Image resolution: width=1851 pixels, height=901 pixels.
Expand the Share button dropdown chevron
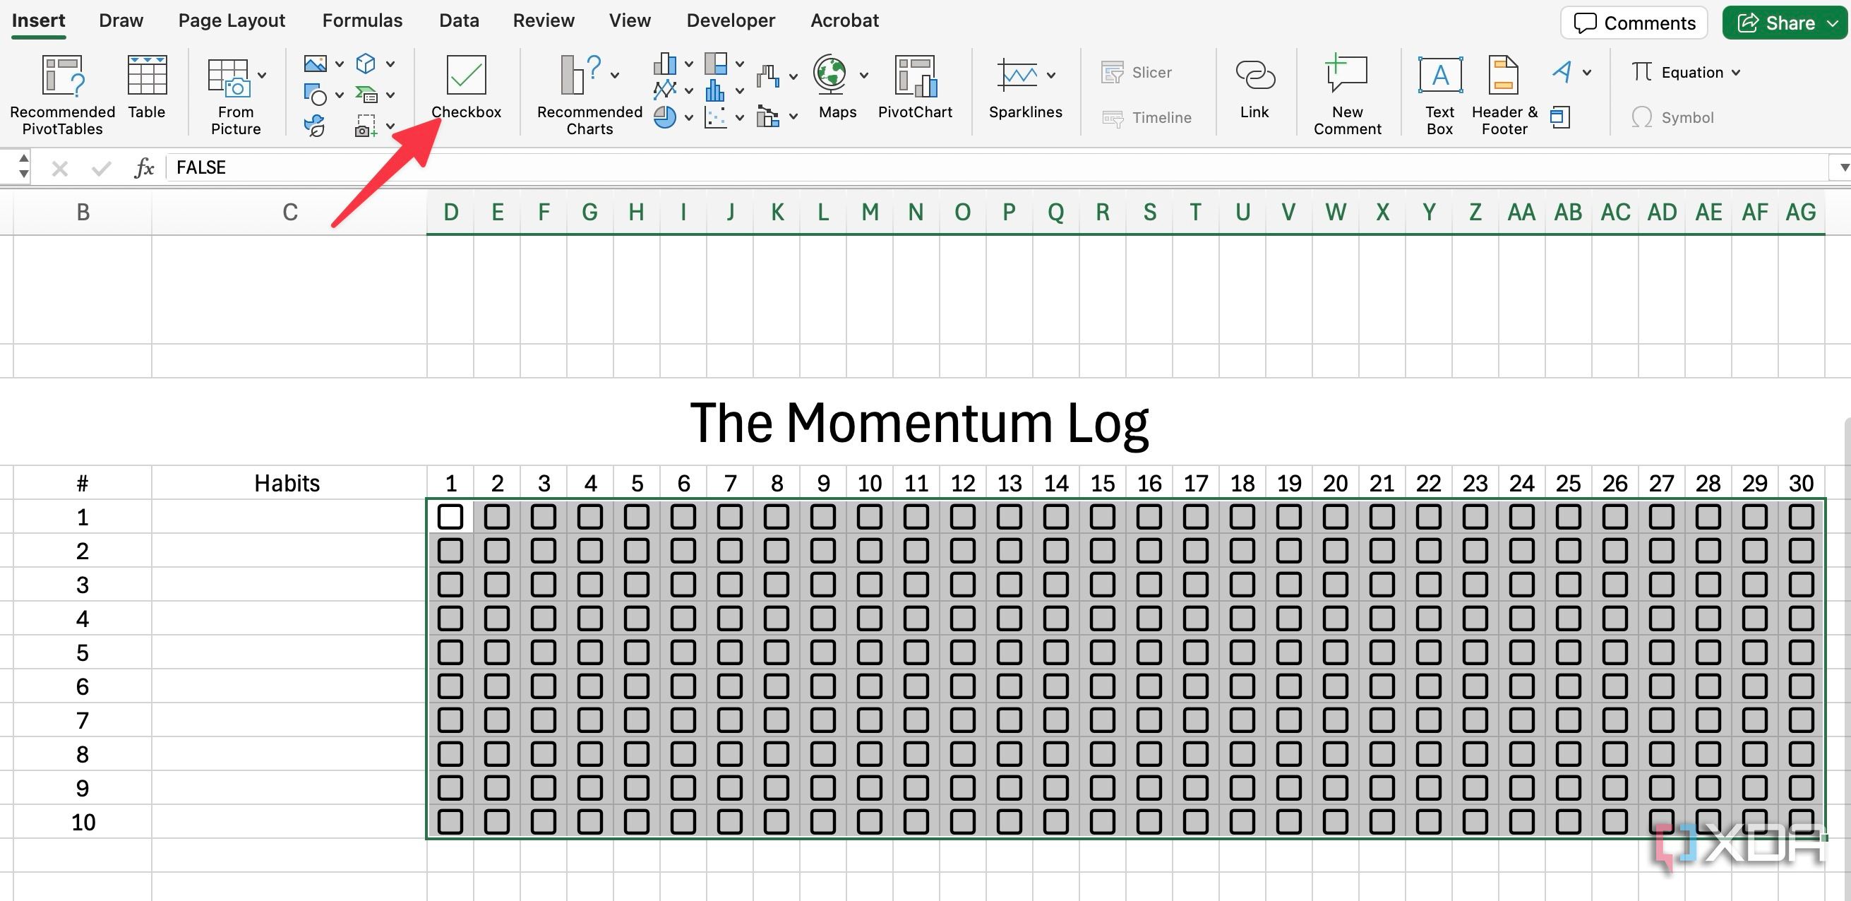tap(1833, 23)
